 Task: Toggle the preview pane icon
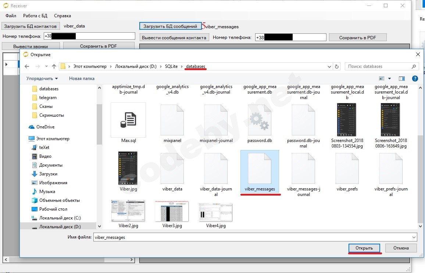(402, 79)
